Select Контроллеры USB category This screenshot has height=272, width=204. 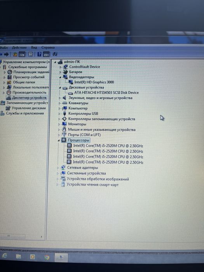tap(83, 113)
